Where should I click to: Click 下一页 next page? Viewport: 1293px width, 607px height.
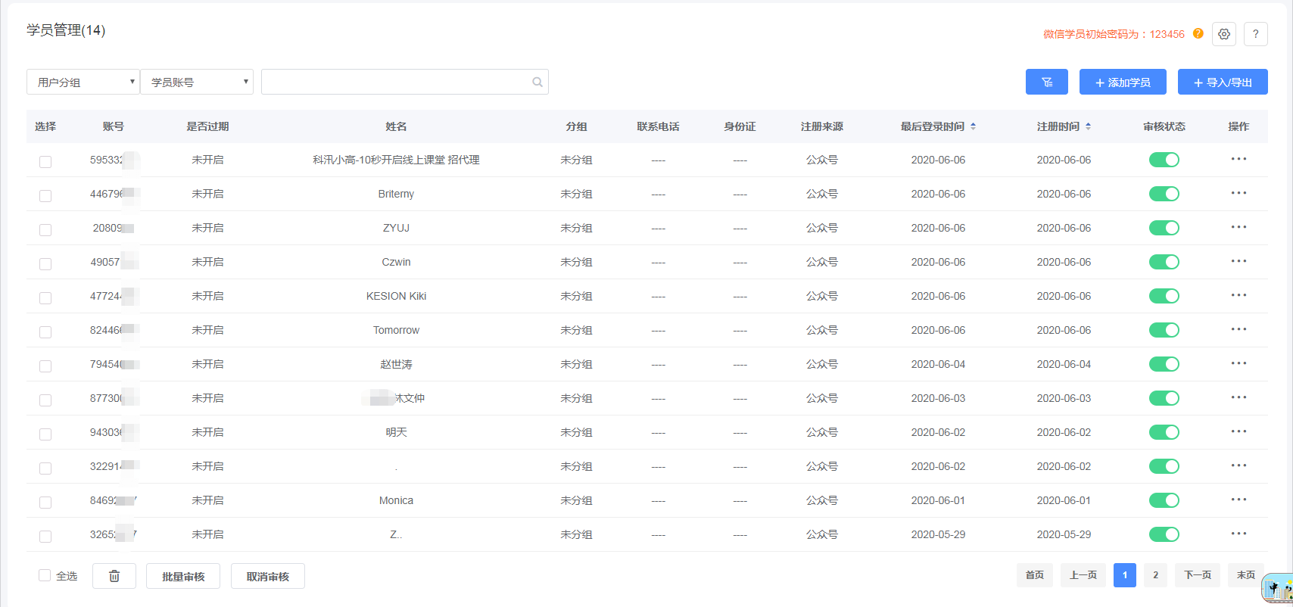tap(1197, 575)
